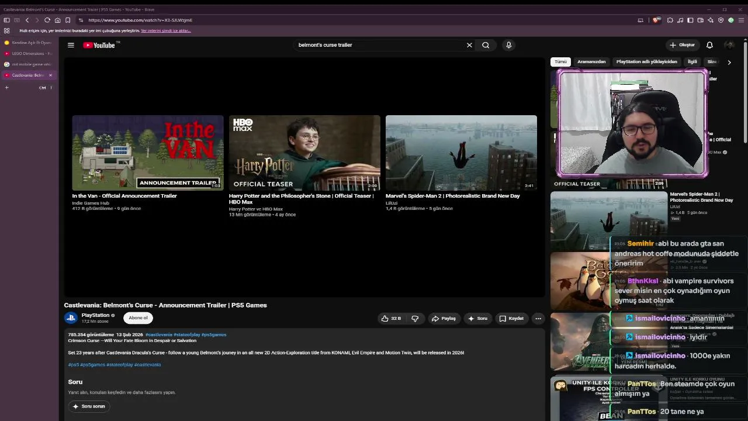Screen dimensions: 748x421
Task: Click the 785.354 görüntüleme view count
Action: 91,334
